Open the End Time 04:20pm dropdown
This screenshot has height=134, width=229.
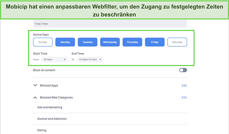(90, 59)
